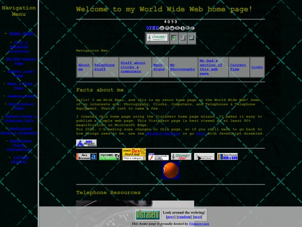Open 'Links' in navigation bar
This screenshot has width=302, height=227.
257,67
